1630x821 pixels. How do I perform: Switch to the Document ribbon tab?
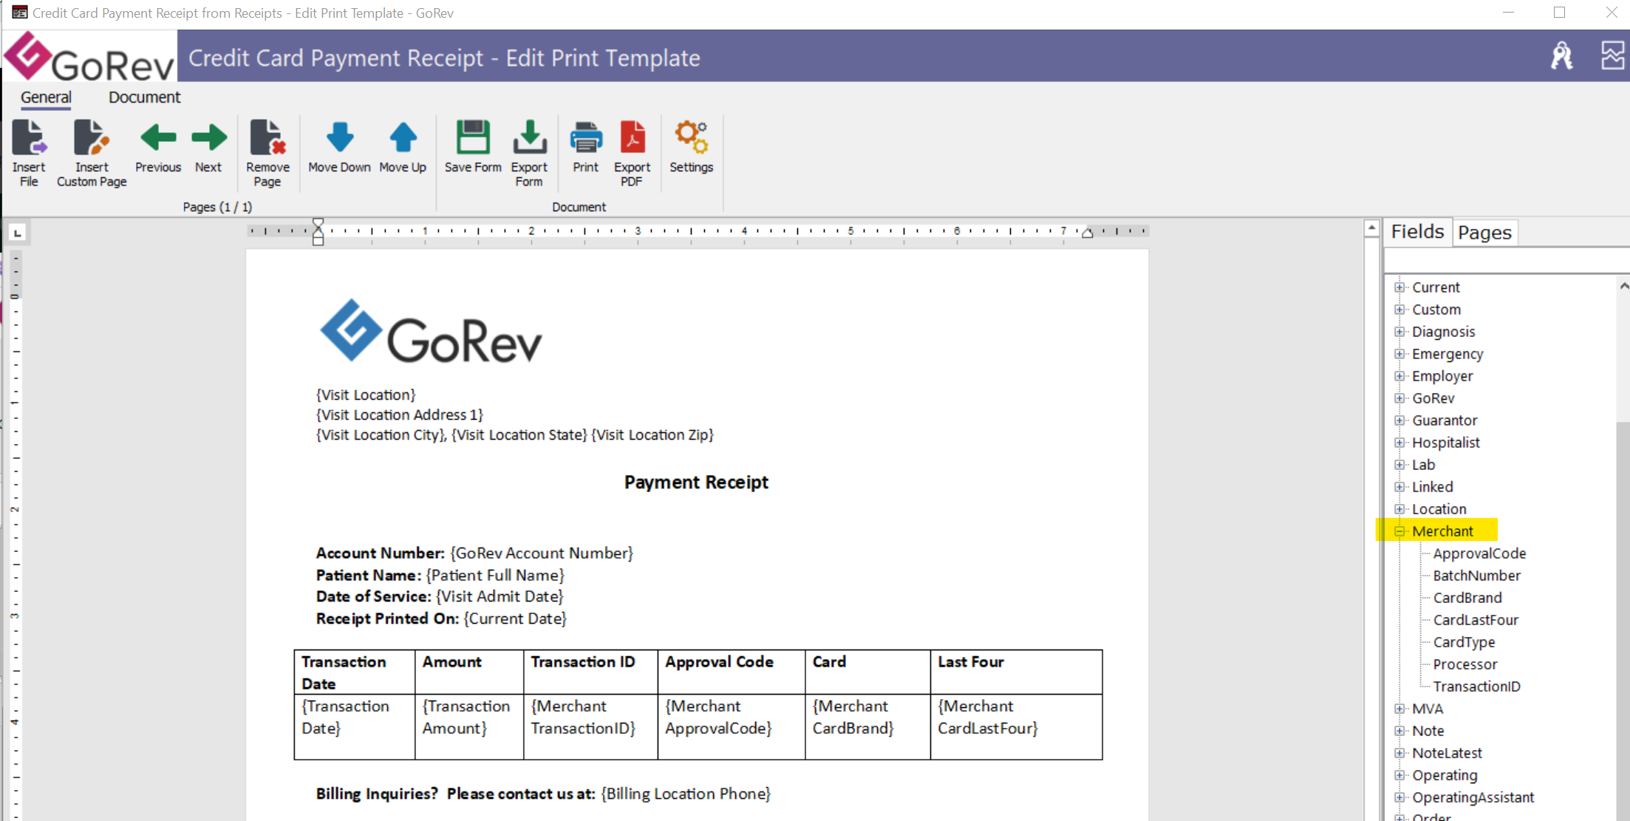144,98
